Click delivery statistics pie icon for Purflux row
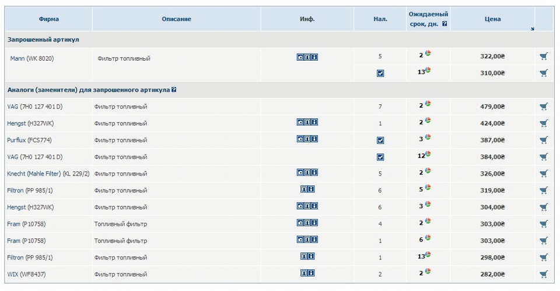Viewport: 560px width, 291px height. click(428, 138)
